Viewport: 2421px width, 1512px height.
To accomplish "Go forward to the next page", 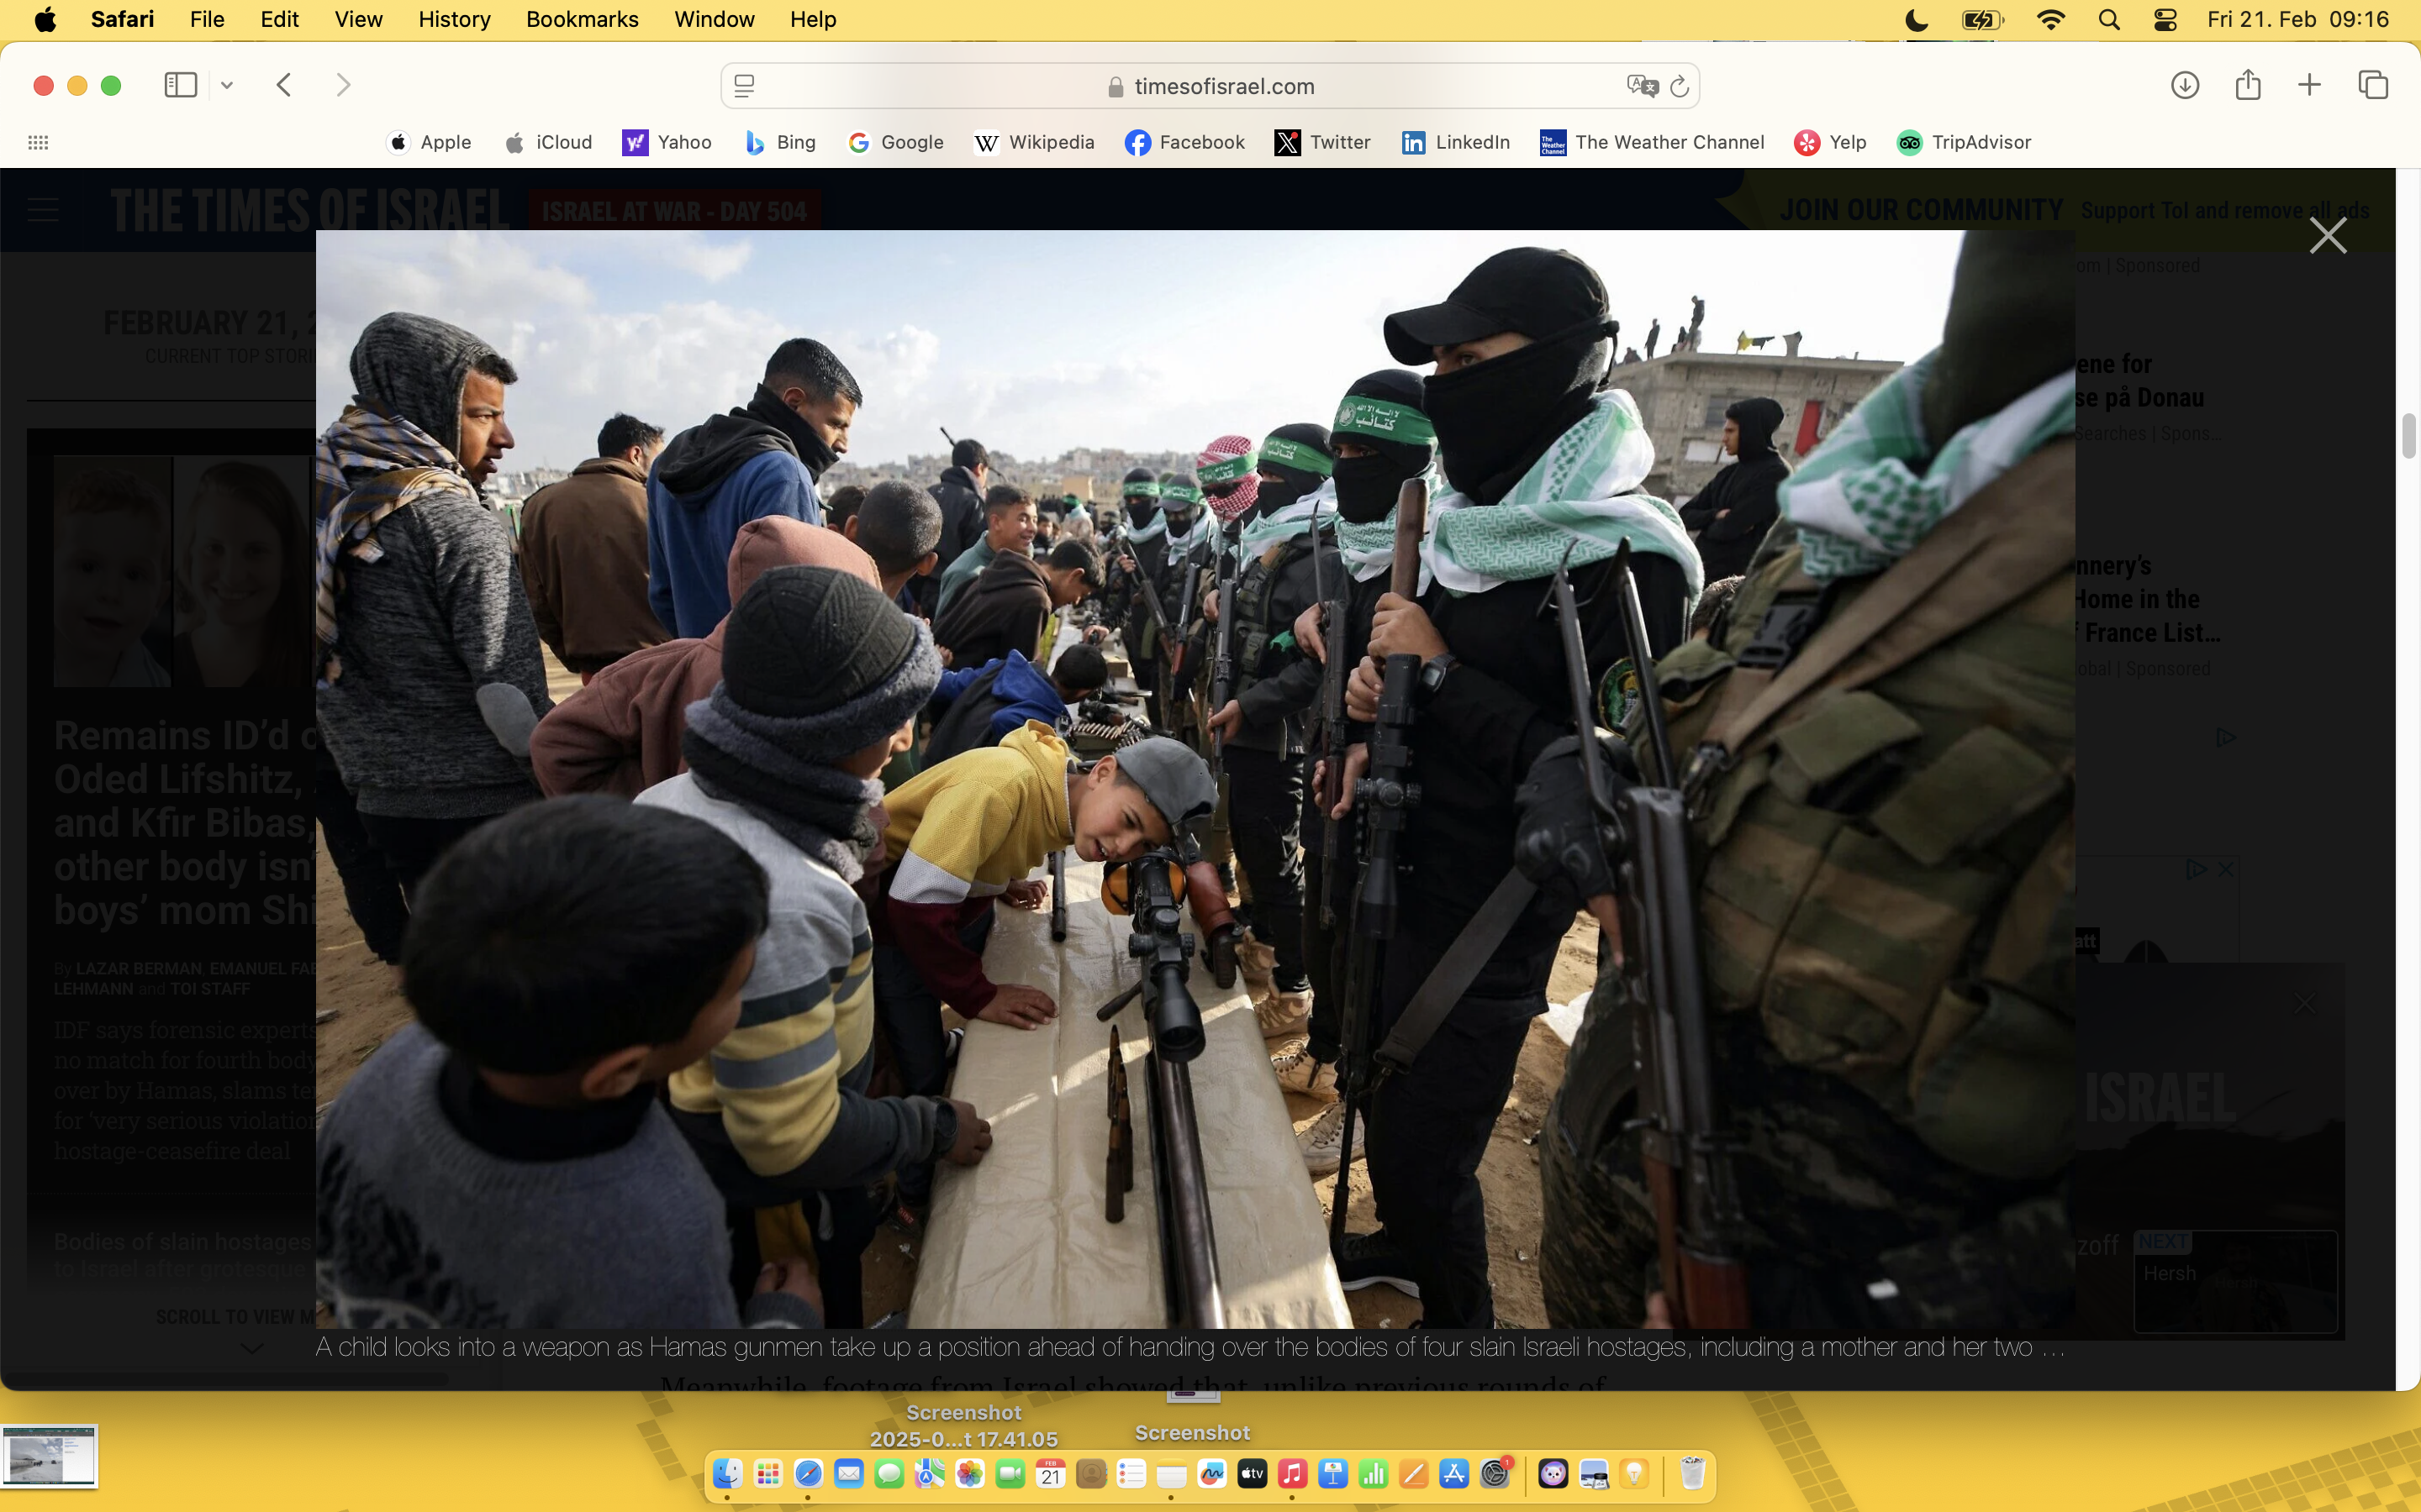I will click(x=343, y=85).
